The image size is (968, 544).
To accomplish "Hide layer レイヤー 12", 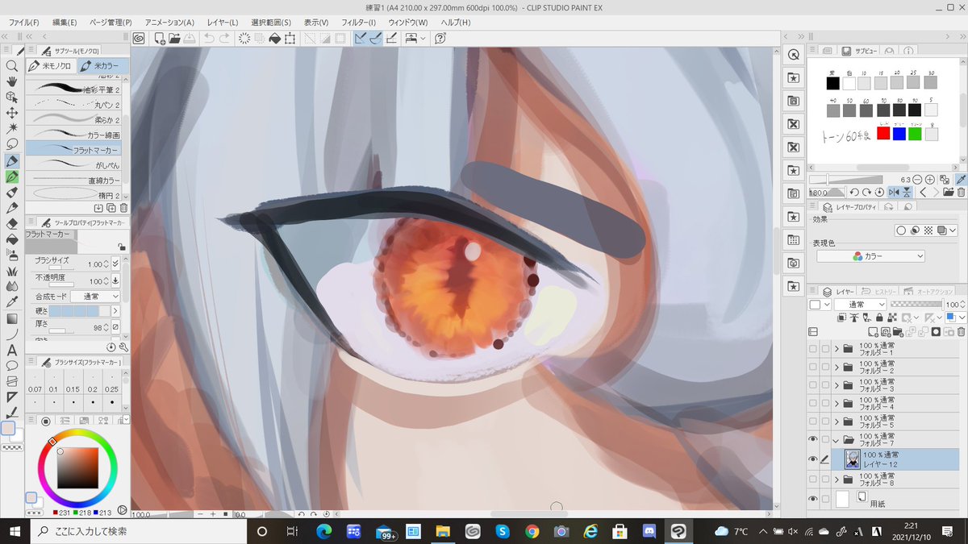I will pyautogui.click(x=812, y=459).
